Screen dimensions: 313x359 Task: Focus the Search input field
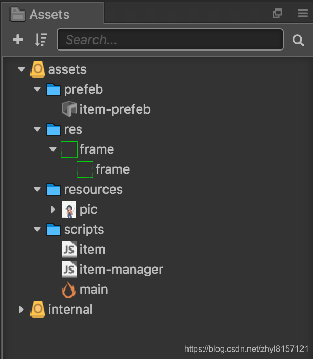(x=170, y=39)
